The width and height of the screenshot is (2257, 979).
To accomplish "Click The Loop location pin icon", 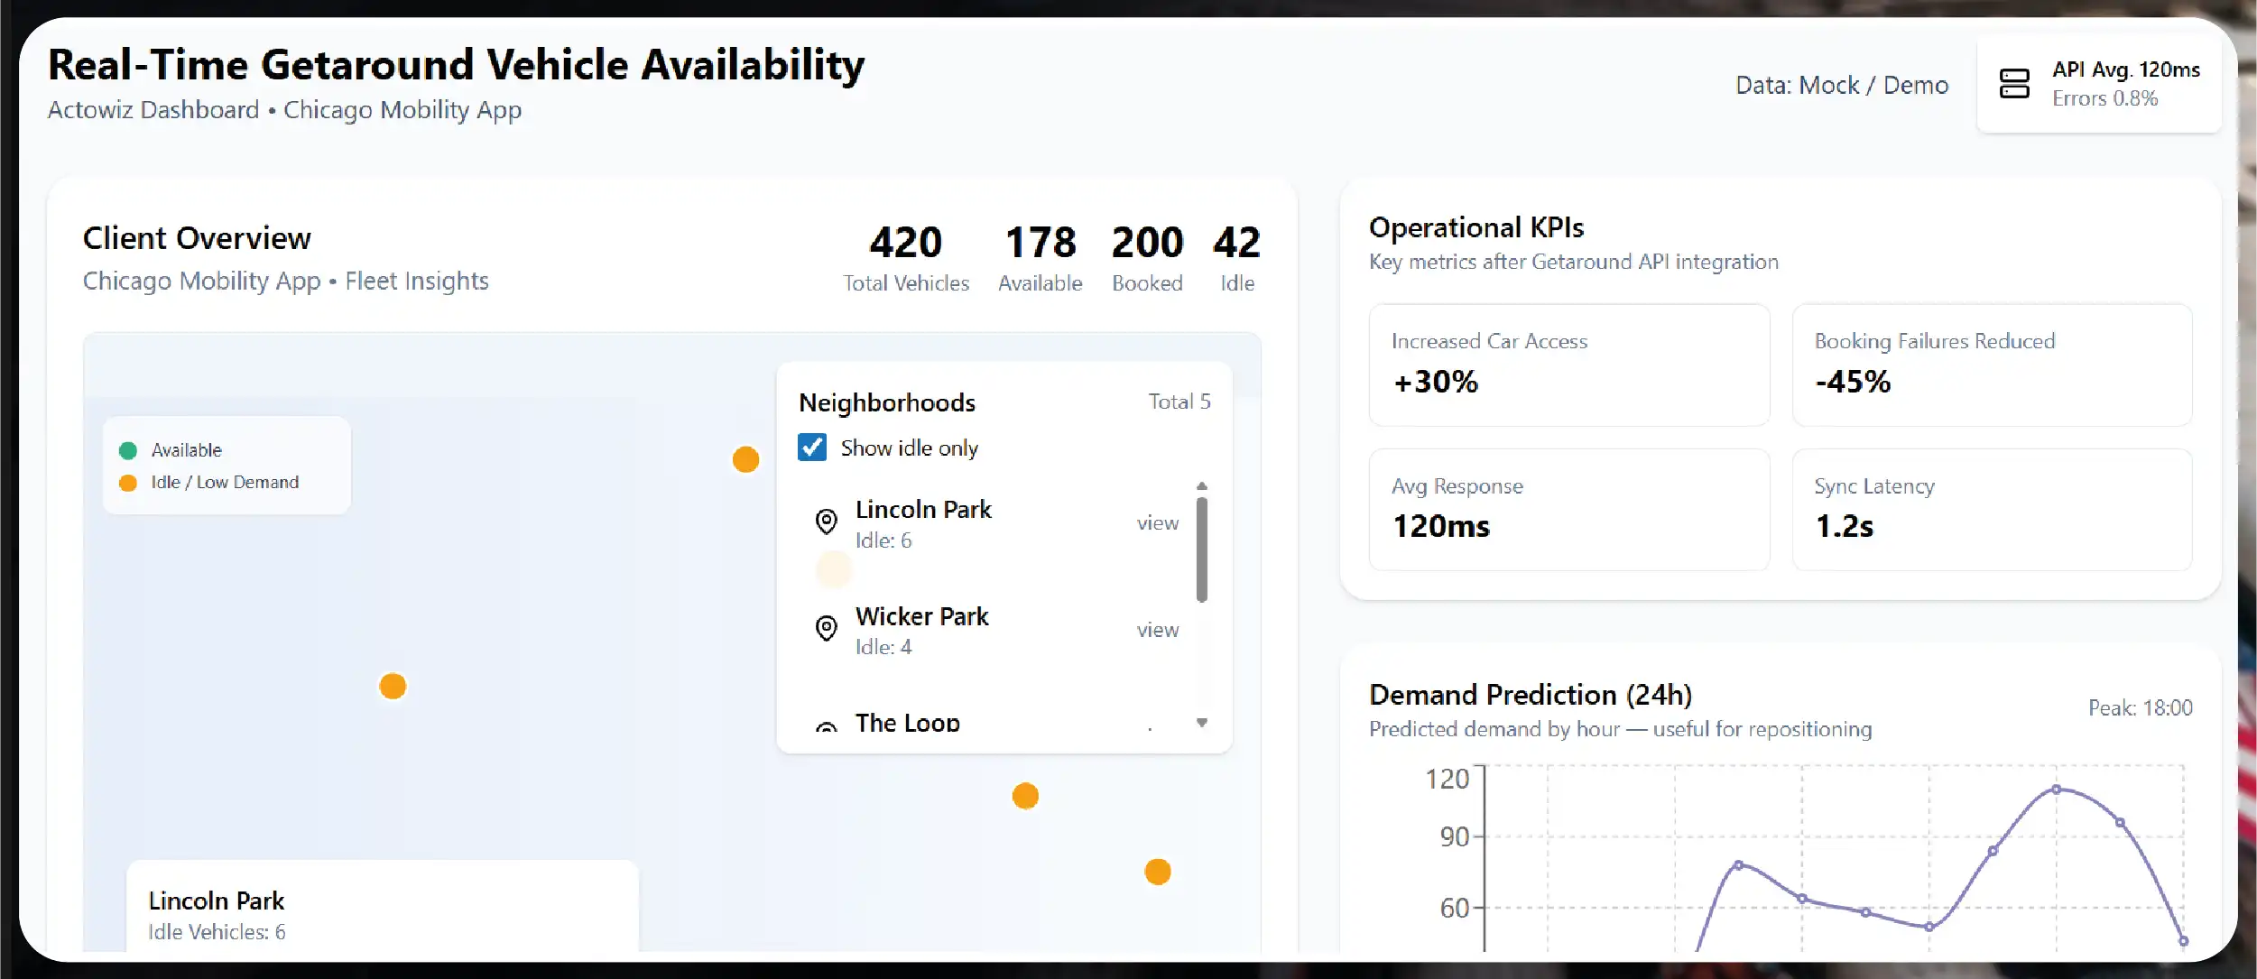I will [x=826, y=727].
